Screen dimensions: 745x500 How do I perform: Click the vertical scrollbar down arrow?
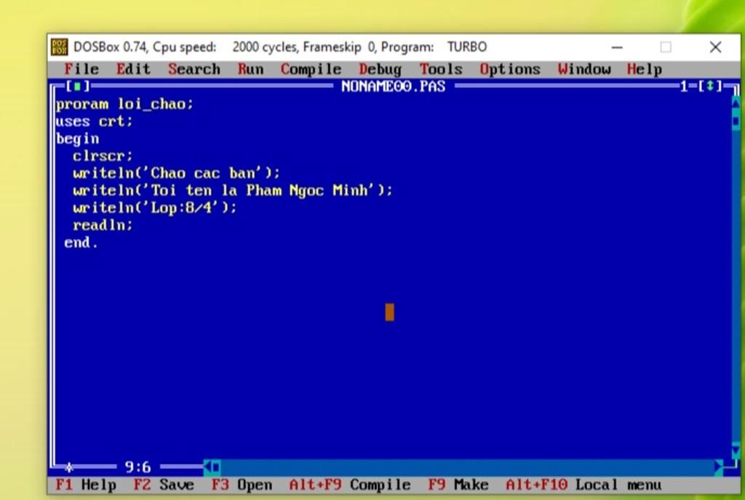coord(736,450)
